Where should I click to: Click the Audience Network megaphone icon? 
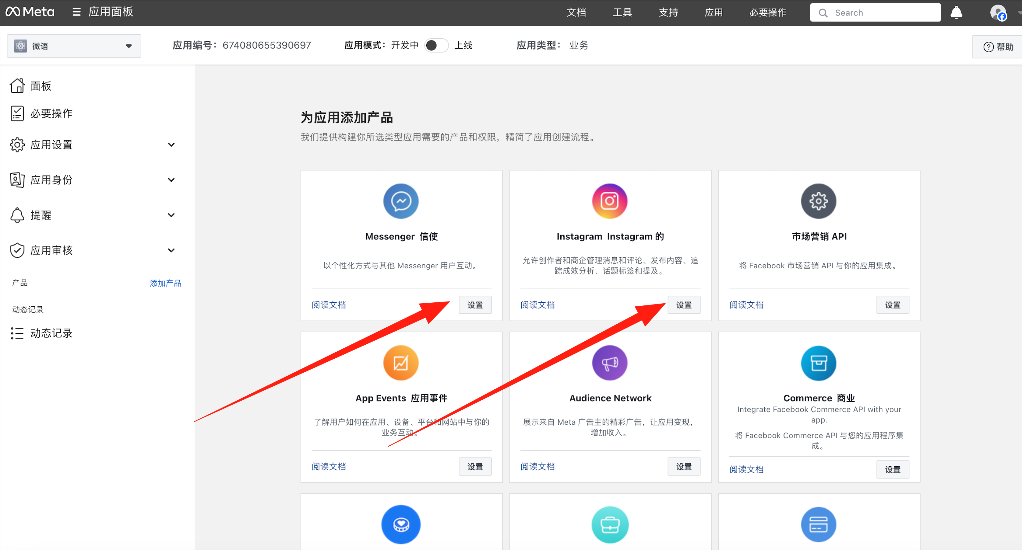[x=609, y=363]
